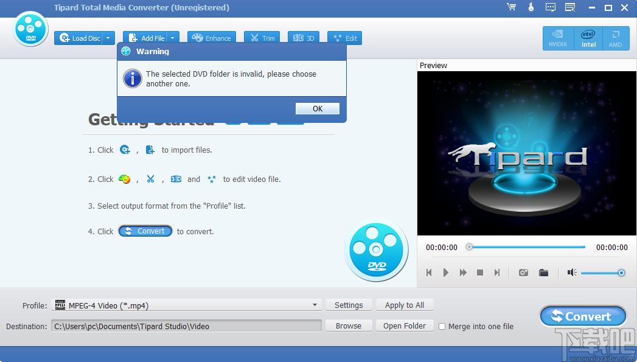Open profile Settings

point(349,305)
